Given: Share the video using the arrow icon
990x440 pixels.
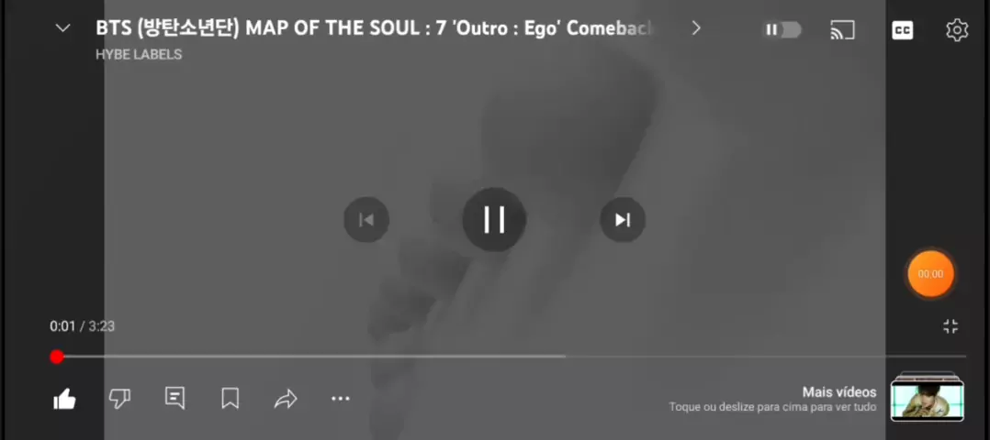Looking at the screenshot, I should pyautogui.click(x=286, y=399).
